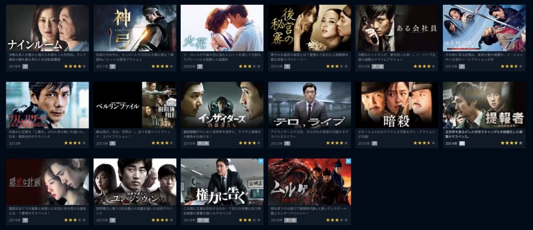Click the description text under 権力に告ぐ
This screenshot has width=533, height=230.
[x=220, y=211]
